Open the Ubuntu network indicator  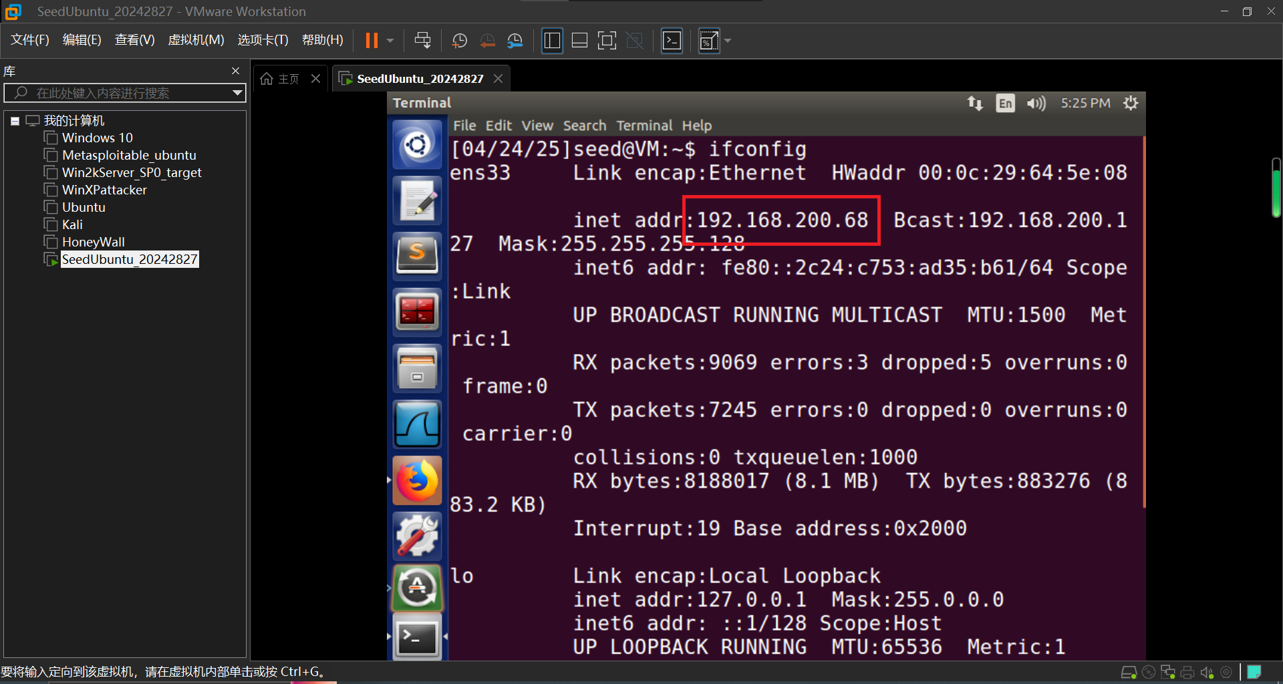[x=975, y=103]
